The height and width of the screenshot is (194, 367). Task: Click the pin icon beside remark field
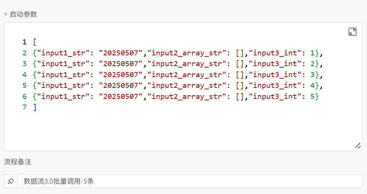pos(11,181)
